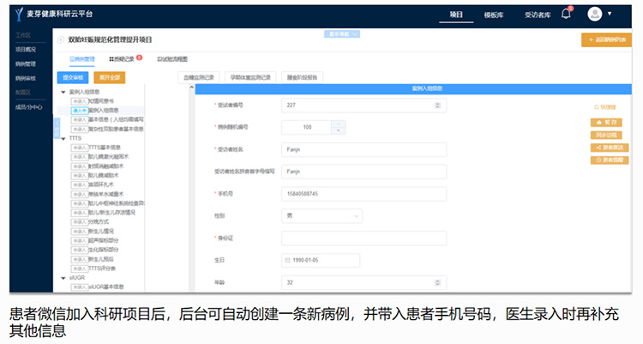643x344 pixels.
Task: Select the 超声指标部分 tree item
Action: coord(94,240)
